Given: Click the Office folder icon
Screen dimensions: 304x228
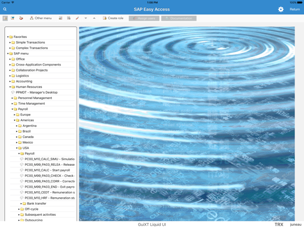Looking at the screenshot, I should [x=13, y=59].
